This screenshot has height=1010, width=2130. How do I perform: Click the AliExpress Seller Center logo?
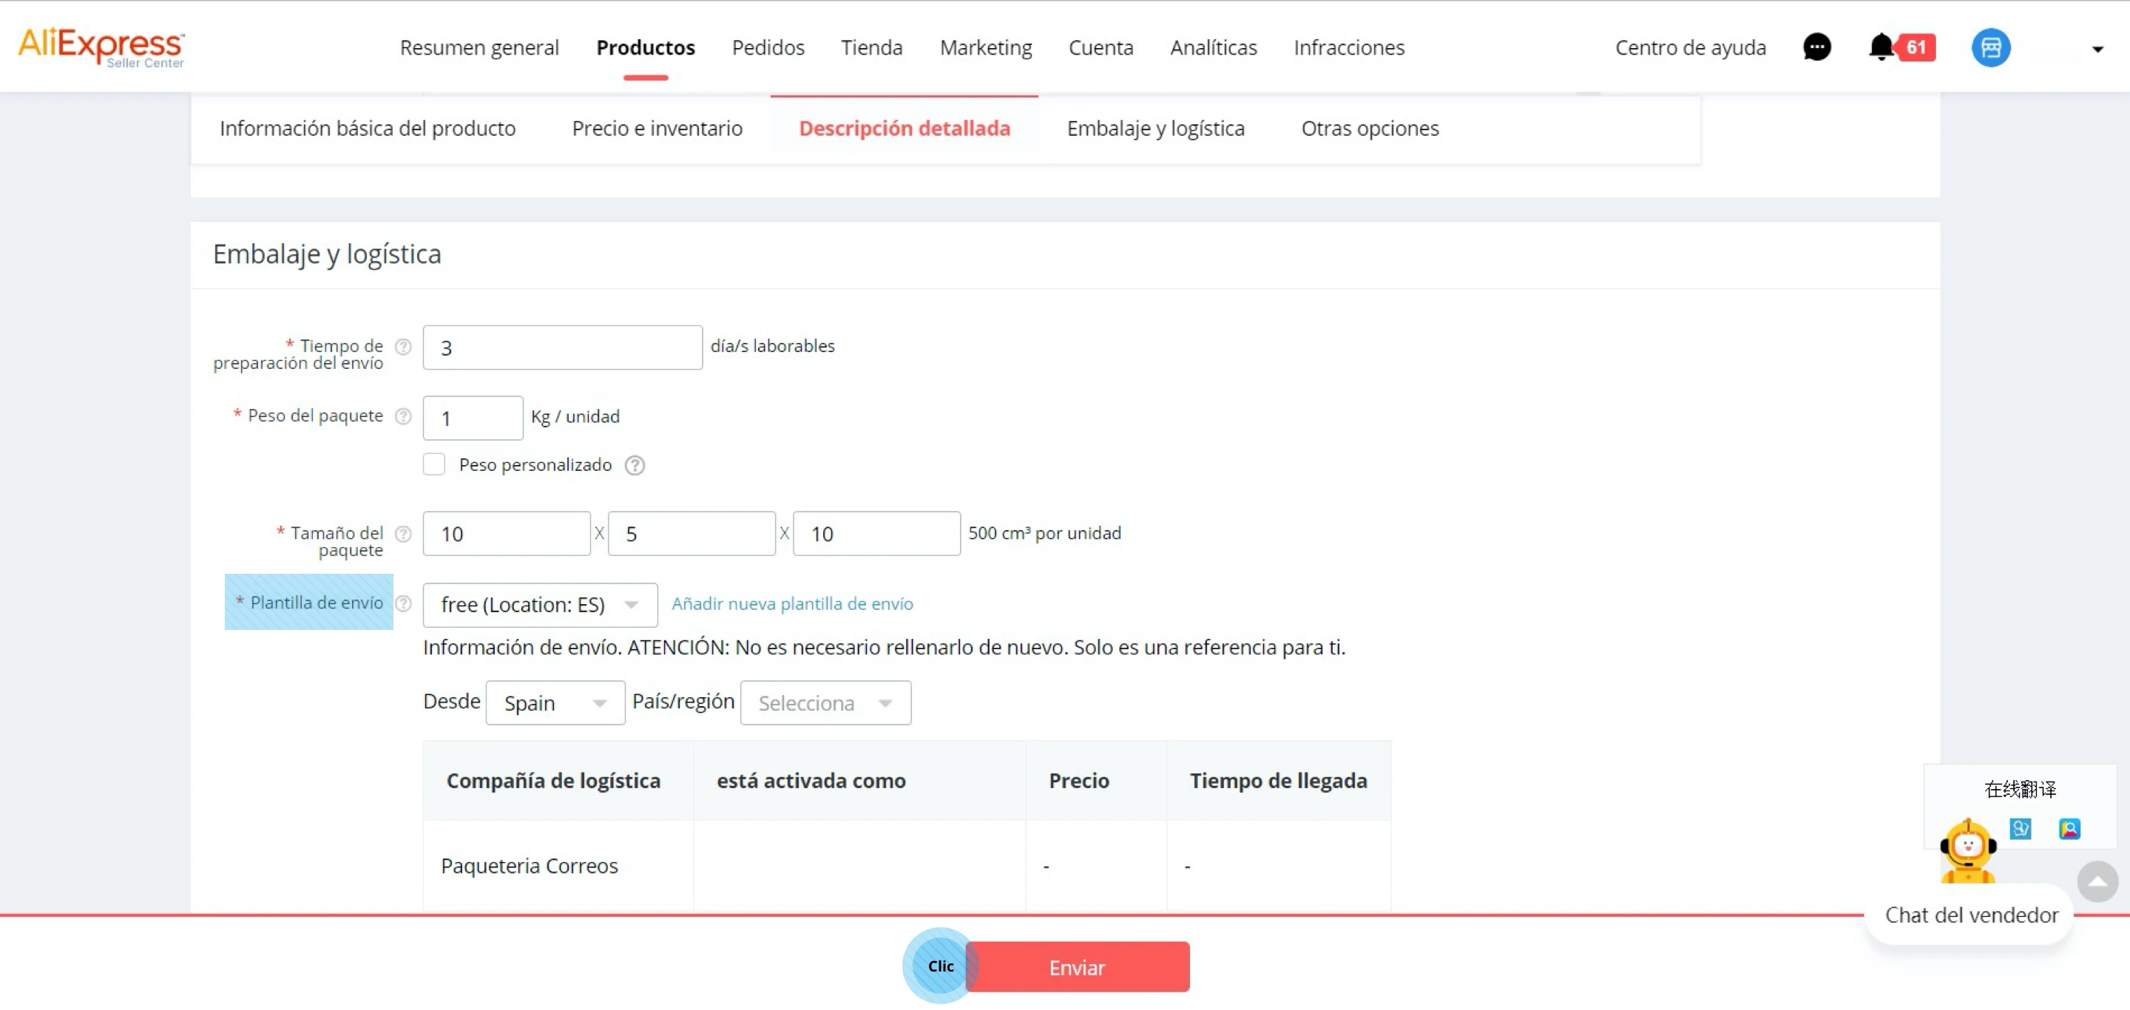tap(101, 47)
